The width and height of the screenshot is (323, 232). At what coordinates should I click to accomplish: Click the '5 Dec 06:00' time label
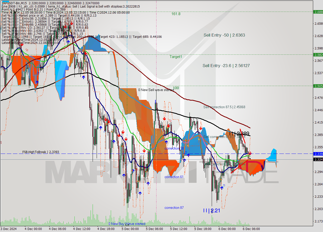pyautogui.click(x=154, y=229)
